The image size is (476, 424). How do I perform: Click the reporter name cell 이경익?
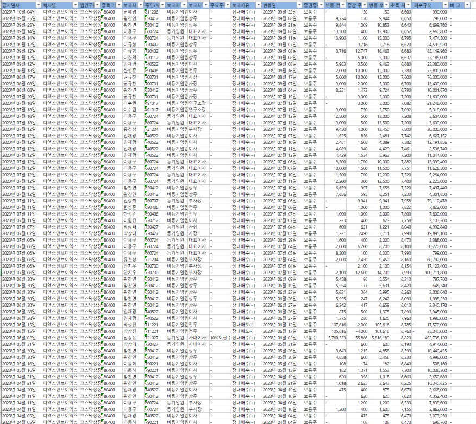[133, 58]
